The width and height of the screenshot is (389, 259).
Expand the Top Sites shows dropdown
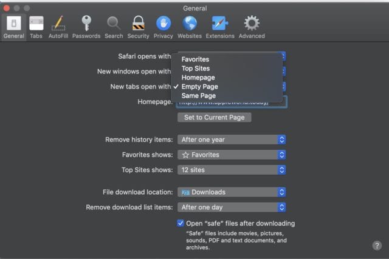232,170
